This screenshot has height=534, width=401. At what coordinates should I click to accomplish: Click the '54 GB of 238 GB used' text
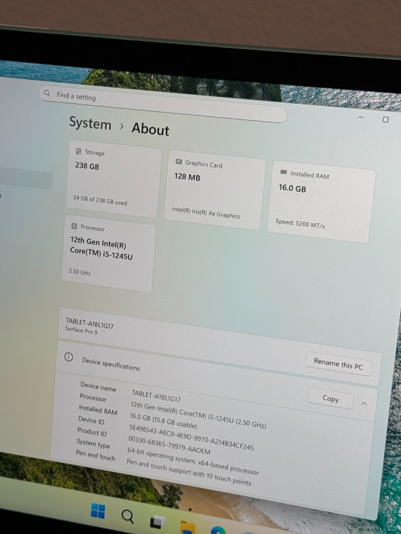coord(100,200)
